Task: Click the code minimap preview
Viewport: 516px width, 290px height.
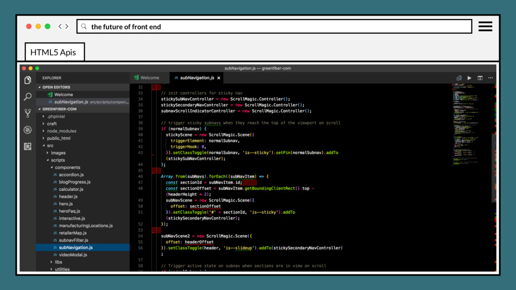Action: click(x=472, y=126)
